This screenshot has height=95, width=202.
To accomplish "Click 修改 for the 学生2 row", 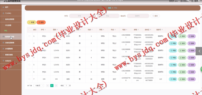I will point(182,43).
